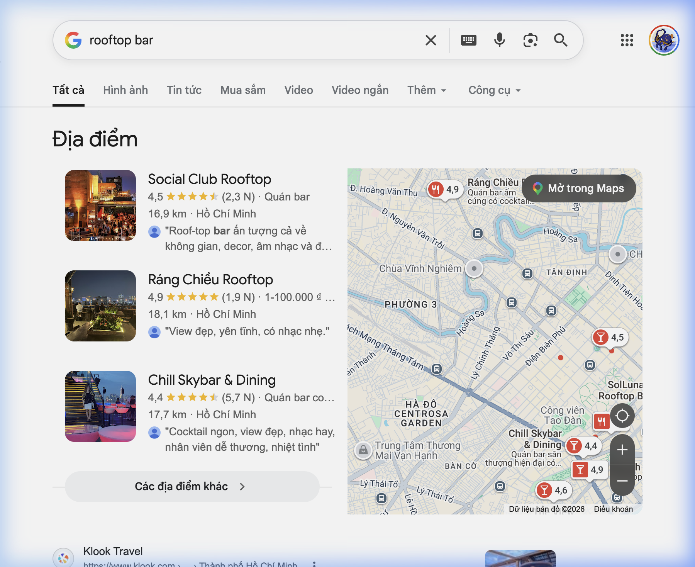This screenshot has width=695, height=567.
Task: Click the Social Club Rooftop reviewer avatar
Action: [154, 231]
